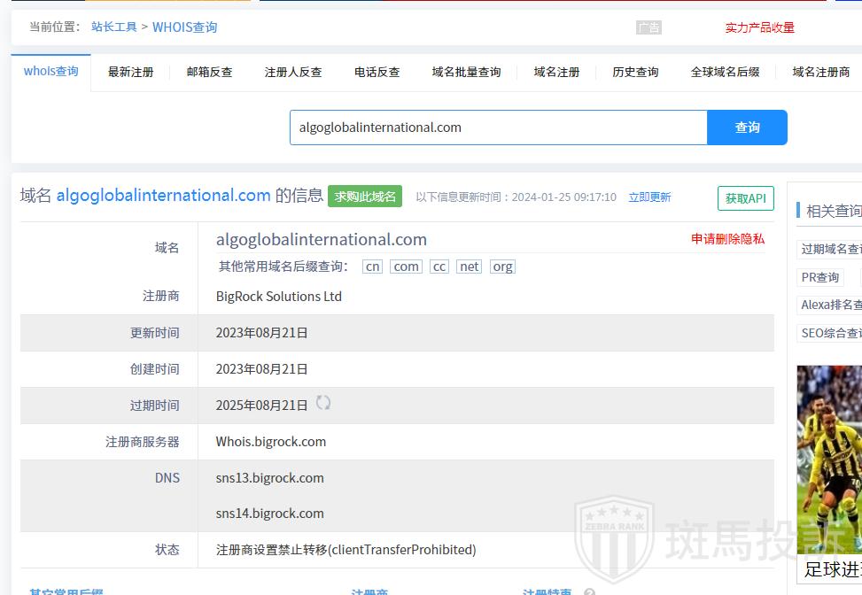Go to the 域名批量查询 tab
This screenshot has width=862, height=595.
coord(466,72)
